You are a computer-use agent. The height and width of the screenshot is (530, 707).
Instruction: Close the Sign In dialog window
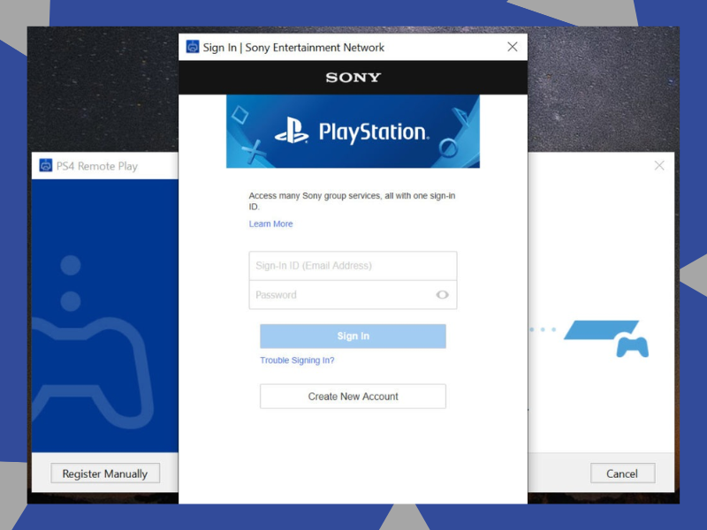pyautogui.click(x=512, y=47)
